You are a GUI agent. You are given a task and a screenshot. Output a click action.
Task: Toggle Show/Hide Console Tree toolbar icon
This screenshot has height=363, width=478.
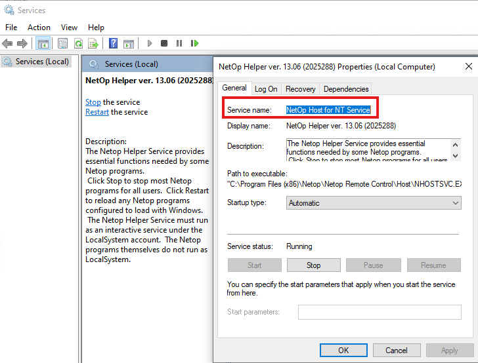(x=43, y=43)
